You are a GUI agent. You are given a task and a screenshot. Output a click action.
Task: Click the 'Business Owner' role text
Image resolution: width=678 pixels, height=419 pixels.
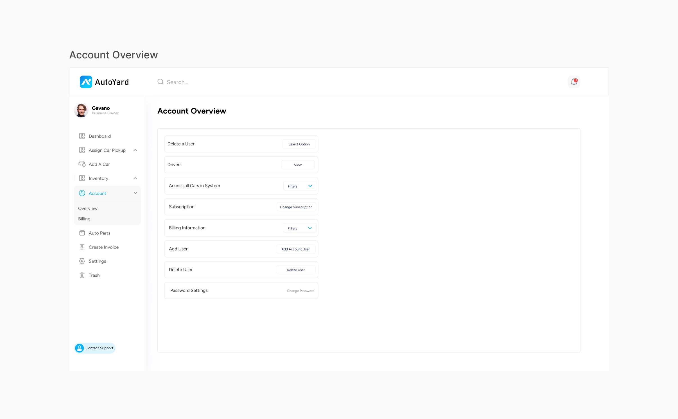click(105, 113)
